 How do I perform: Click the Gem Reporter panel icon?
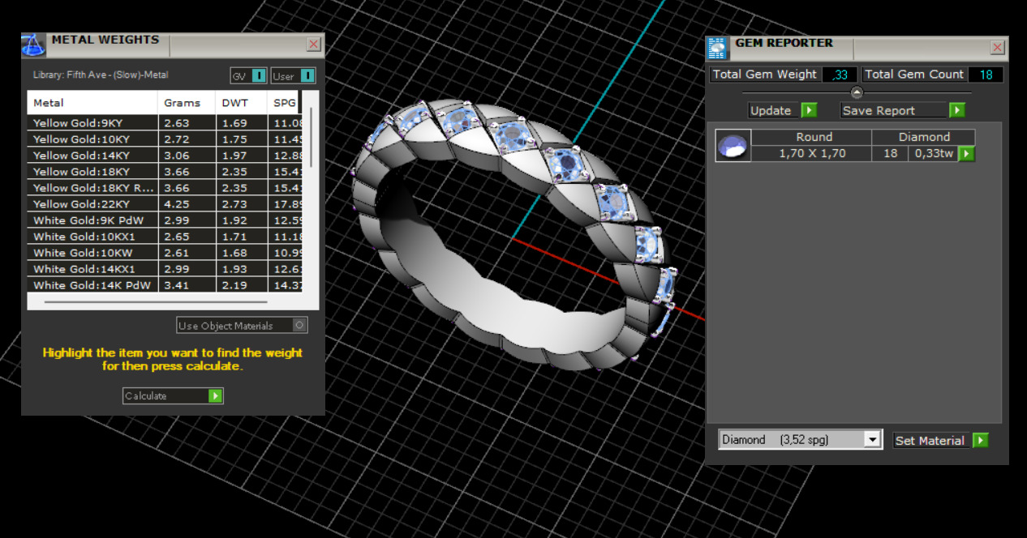[717, 48]
